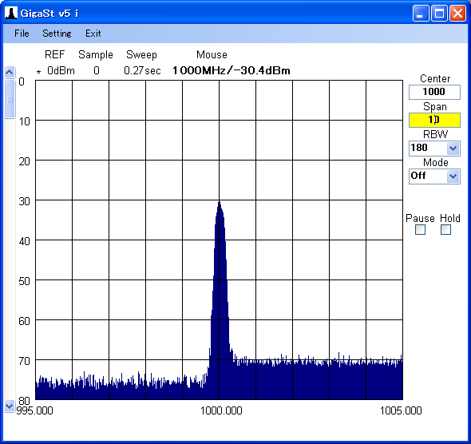This screenshot has height=444, width=471.
Task: Expand the RBW dropdown arrow
Action: point(453,149)
